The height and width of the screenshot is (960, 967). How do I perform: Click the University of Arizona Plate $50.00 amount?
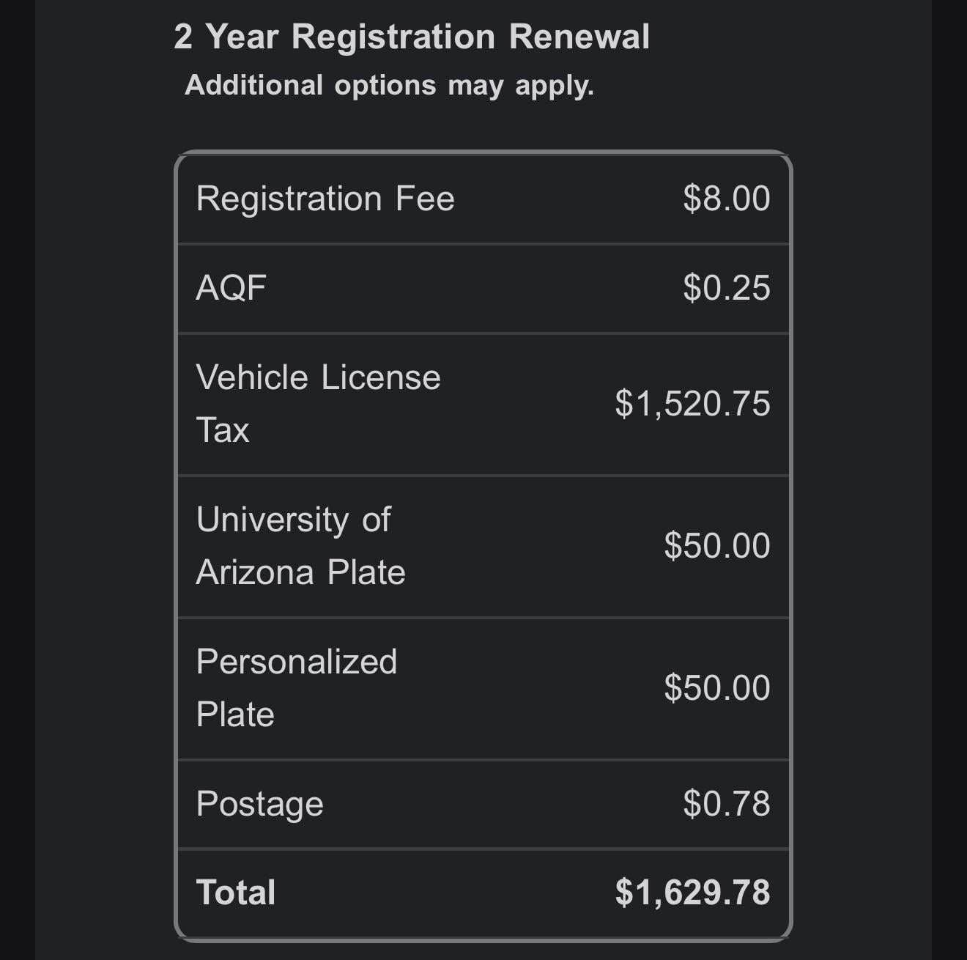point(716,546)
